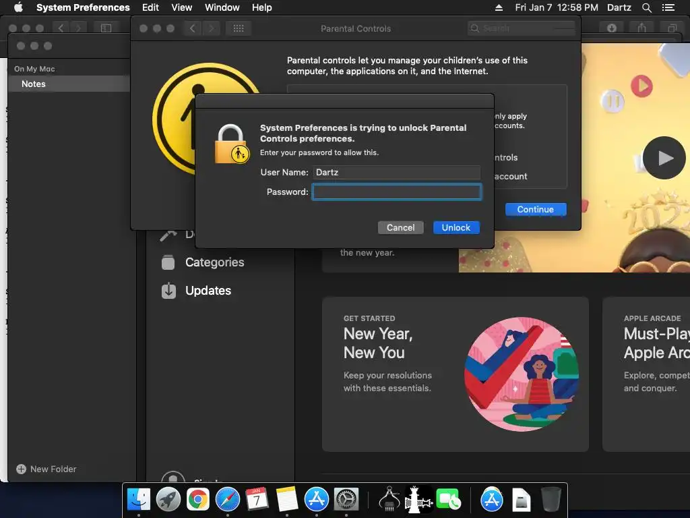
Task: Click the Categories sidebar icon
Action: click(168, 262)
